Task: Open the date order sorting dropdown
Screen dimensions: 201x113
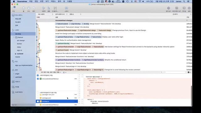Action: (75, 14)
